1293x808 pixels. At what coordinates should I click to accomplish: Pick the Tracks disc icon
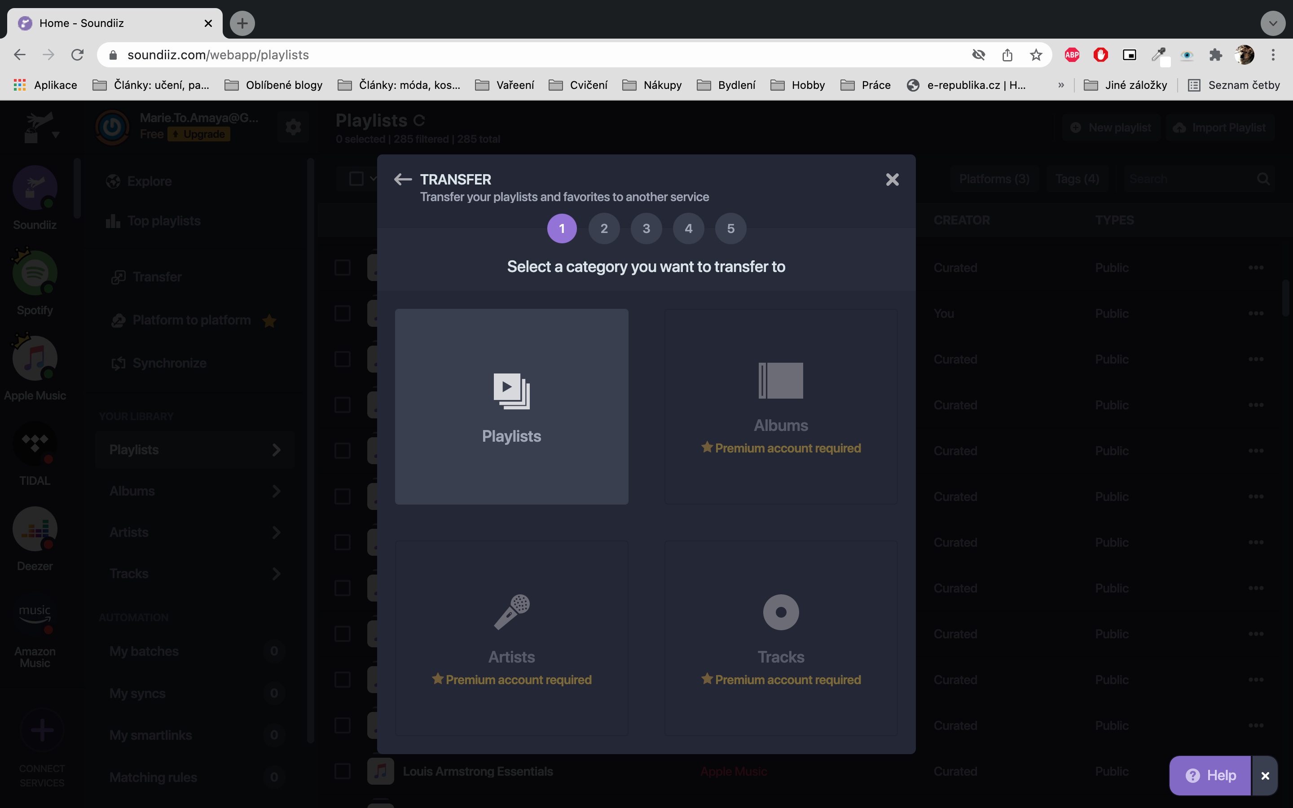click(781, 612)
